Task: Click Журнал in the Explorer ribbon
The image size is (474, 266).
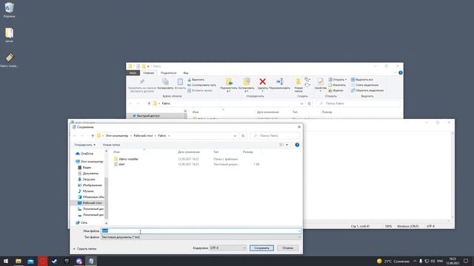Action: tap(336, 90)
